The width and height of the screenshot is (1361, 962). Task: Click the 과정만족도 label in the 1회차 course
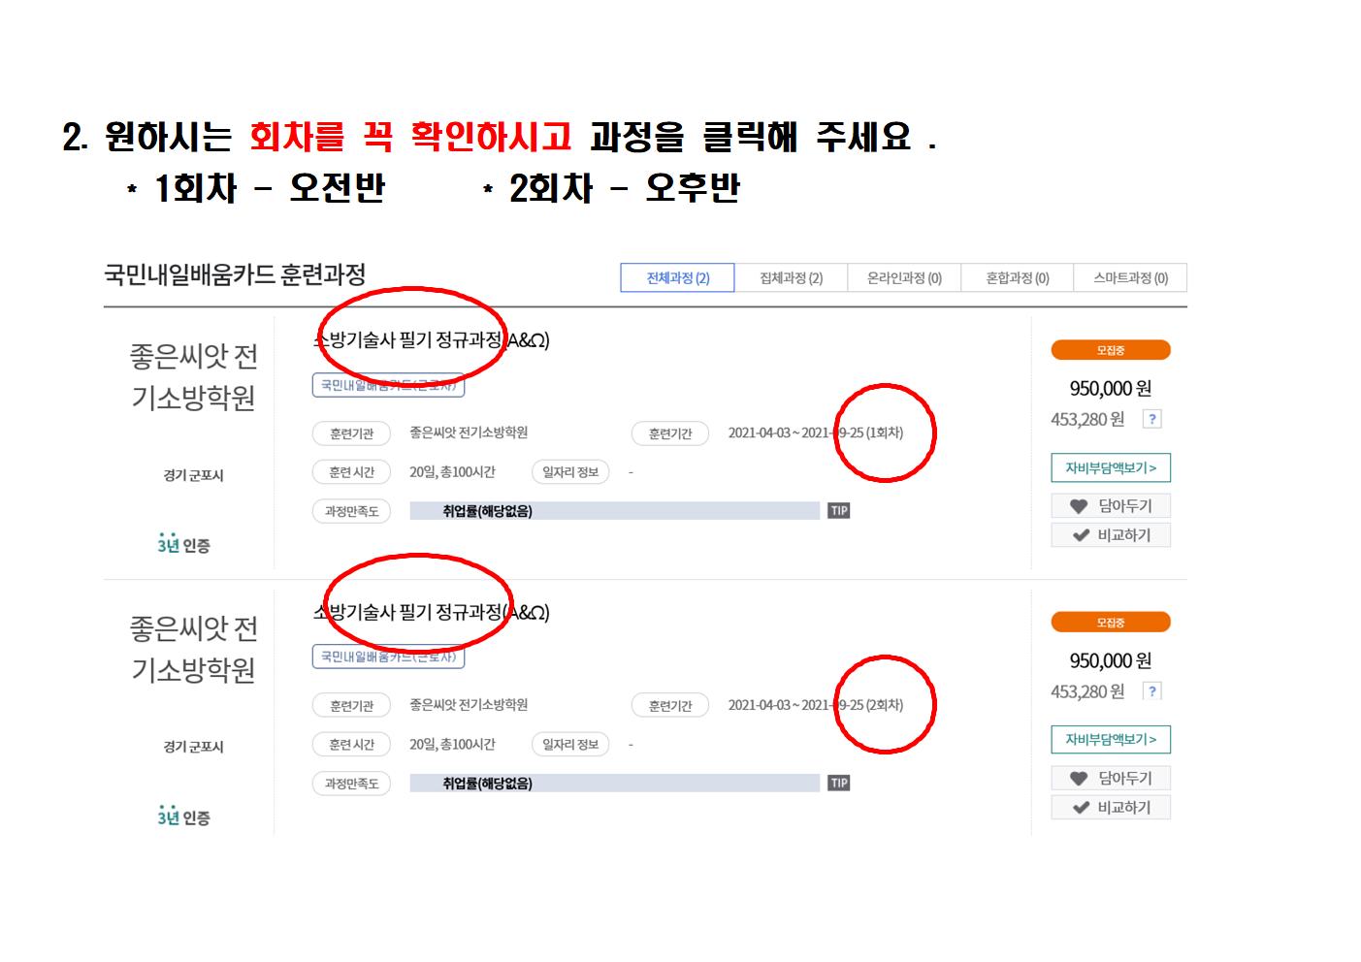(351, 511)
